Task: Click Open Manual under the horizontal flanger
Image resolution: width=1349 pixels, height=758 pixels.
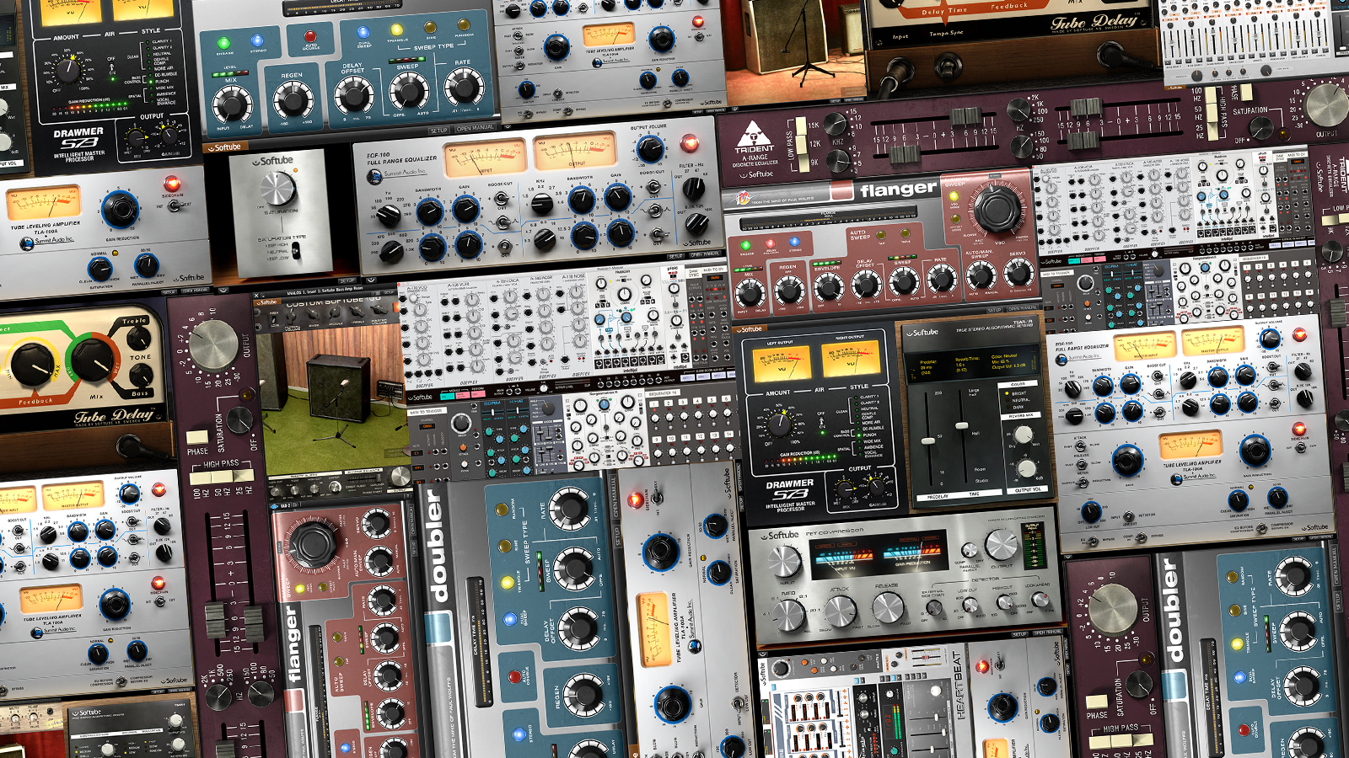Action: (1022, 309)
